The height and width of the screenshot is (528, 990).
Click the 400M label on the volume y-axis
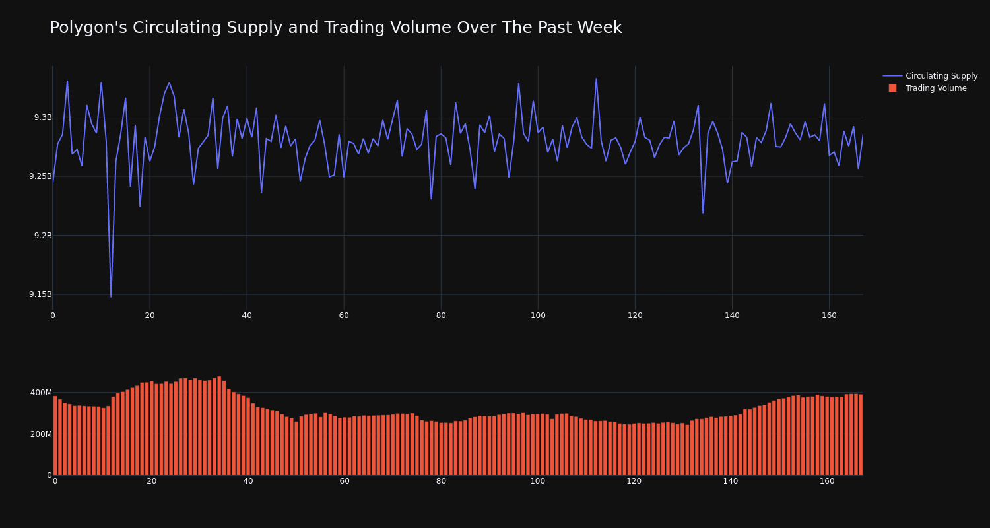(x=41, y=393)
